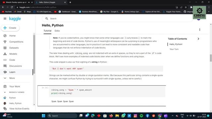This screenshot has height=119, width=212.
Task: Open File Explorer from the taskbar
Action: (117, 116)
